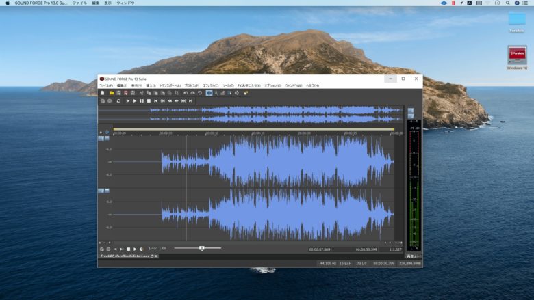The height and width of the screenshot is (300, 534).
Task: Pause playback in top transport bar
Action: (142, 101)
